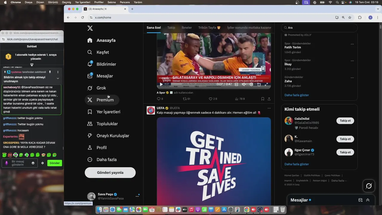
Task: Open the floating Grok button
Action: tap(369, 186)
